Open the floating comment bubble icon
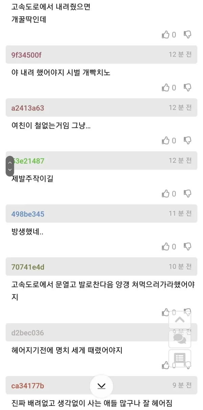Viewport: 203px width, 410px height. pyautogui.click(x=179, y=338)
